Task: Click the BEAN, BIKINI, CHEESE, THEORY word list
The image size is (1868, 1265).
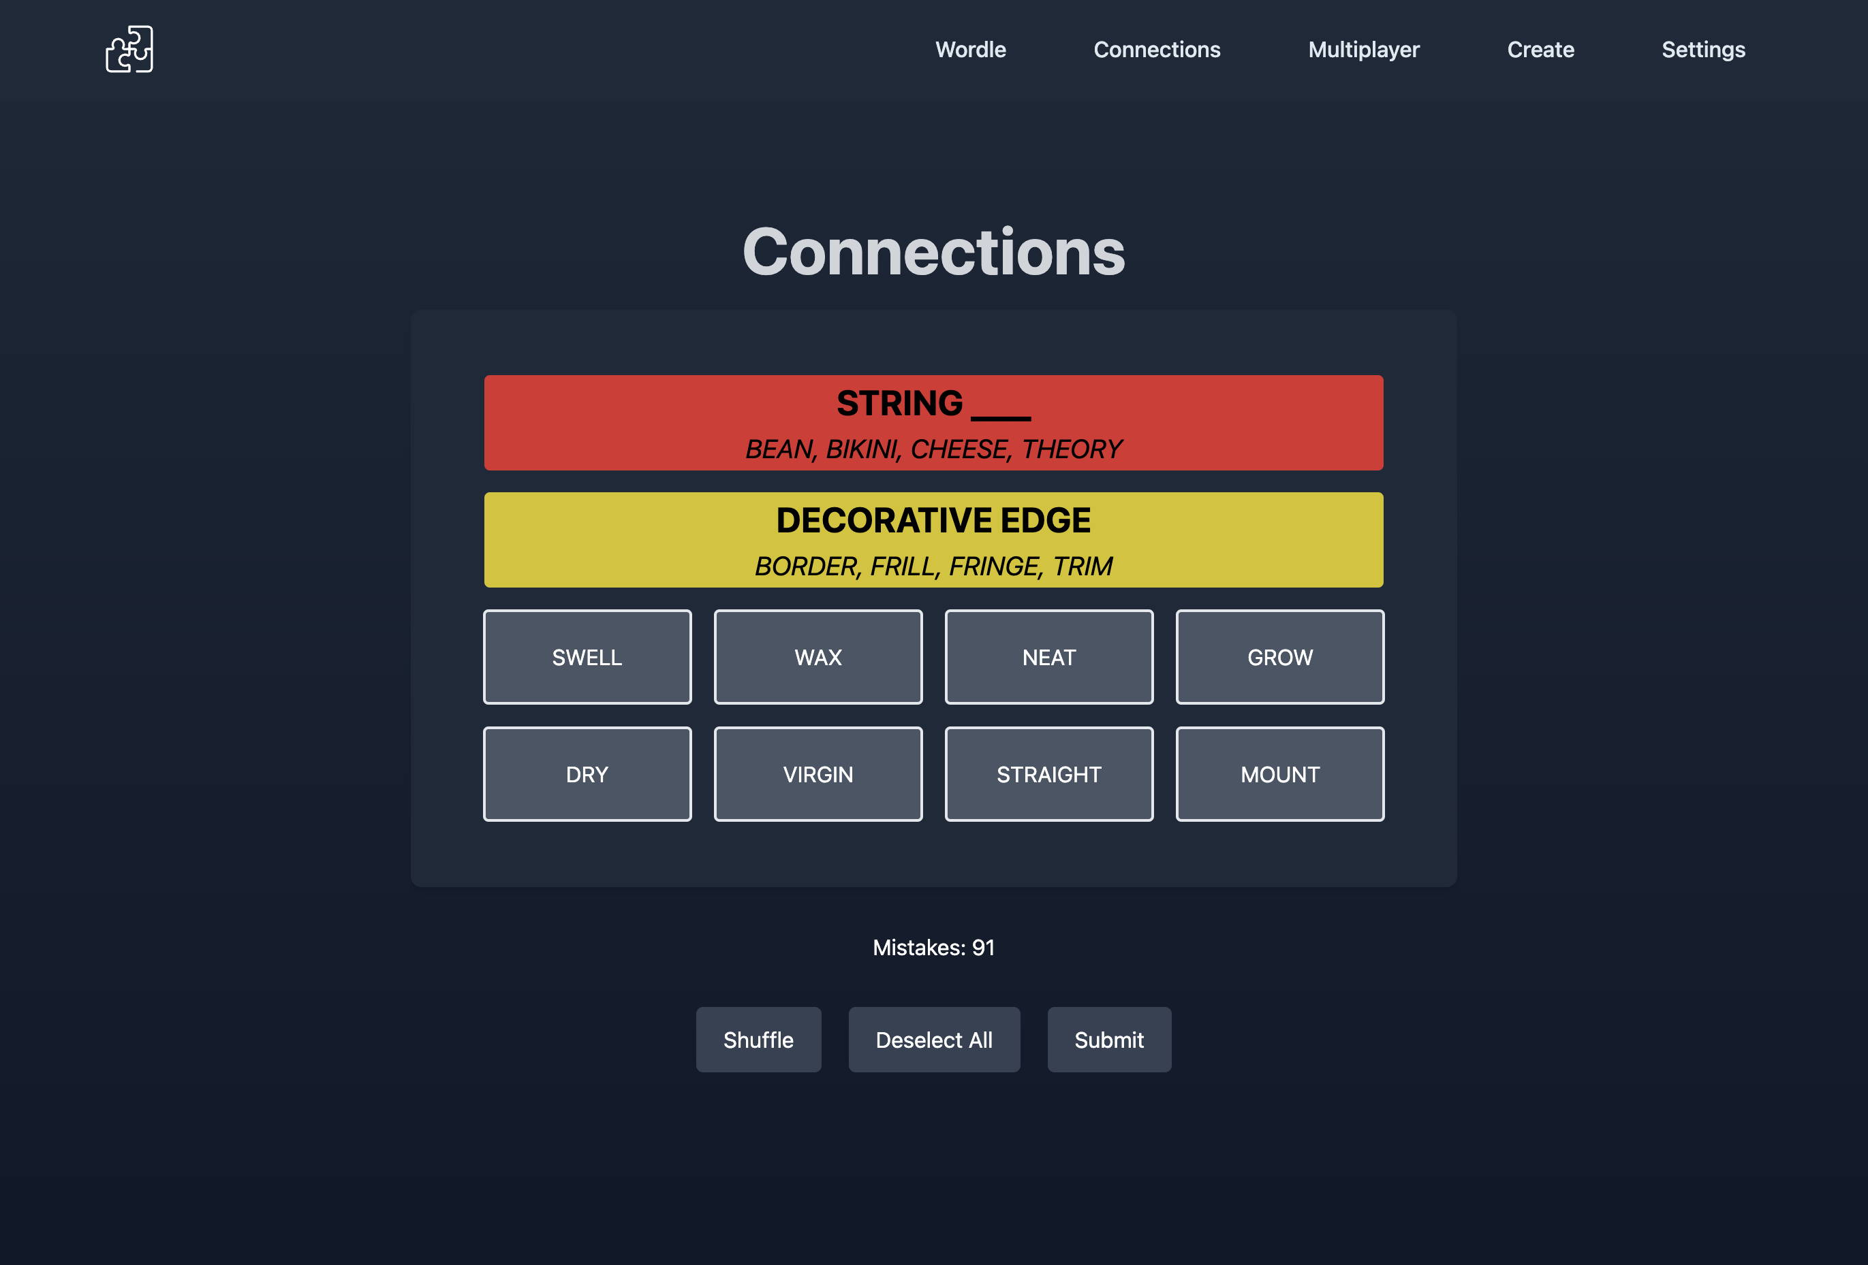Action: [x=934, y=449]
